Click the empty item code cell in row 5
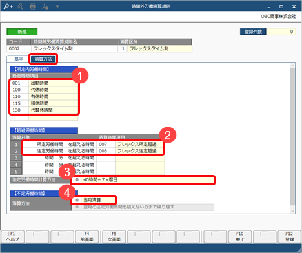Screen dimensions: 302x253 105,172
